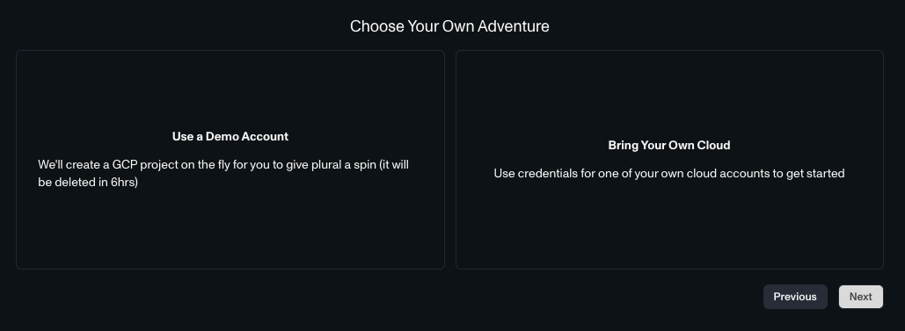
Task: Continue with the Next button
Action: point(860,297)
